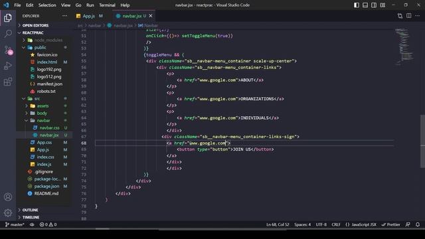
Task: Open changes compare icon in editor toolbar
Action: [400, 16]
